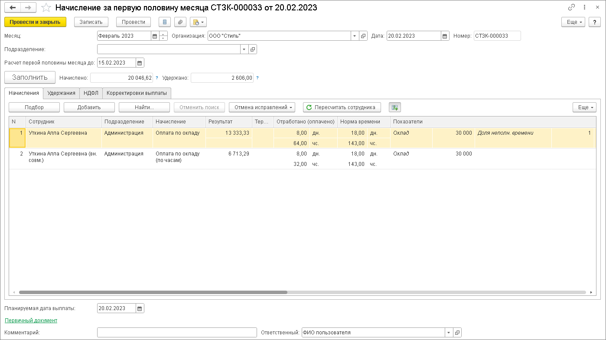Open the Отмена исправлений dropdown
Viewport: 606px width, 340px height.
[262, 107]
